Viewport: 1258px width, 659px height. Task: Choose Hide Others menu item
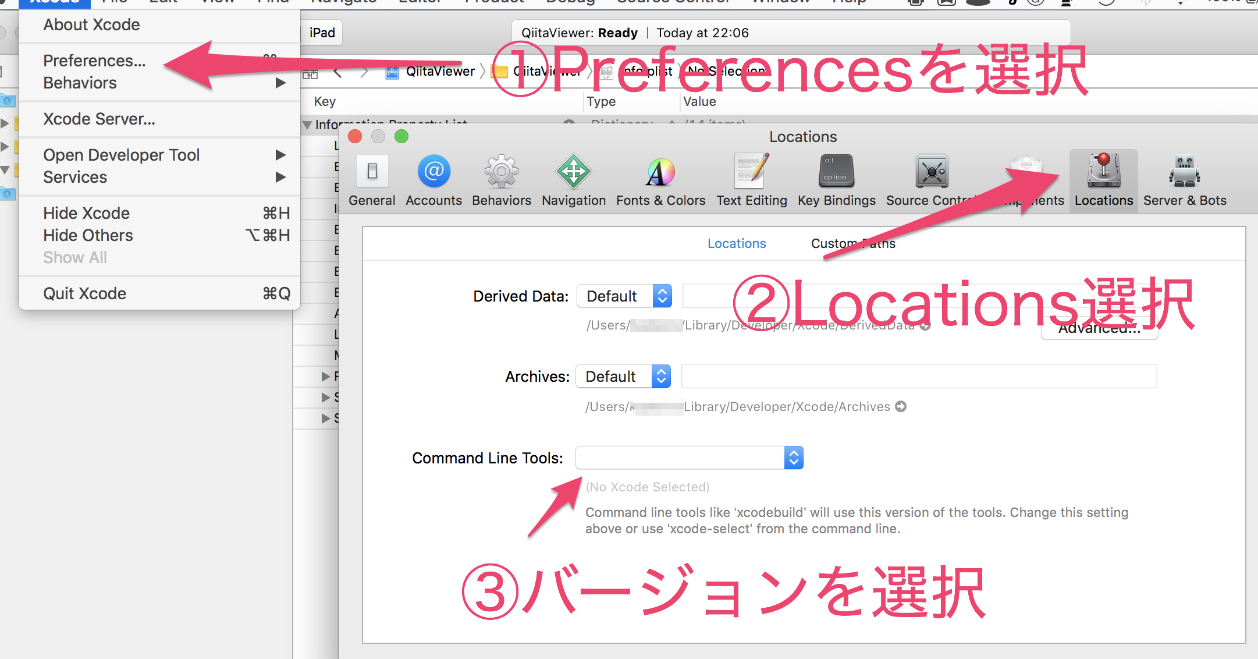click(159, 235)
